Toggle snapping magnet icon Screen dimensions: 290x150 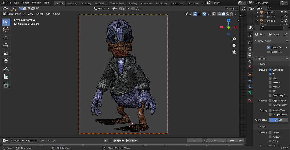pyautogui.click(x=121, y=8)
